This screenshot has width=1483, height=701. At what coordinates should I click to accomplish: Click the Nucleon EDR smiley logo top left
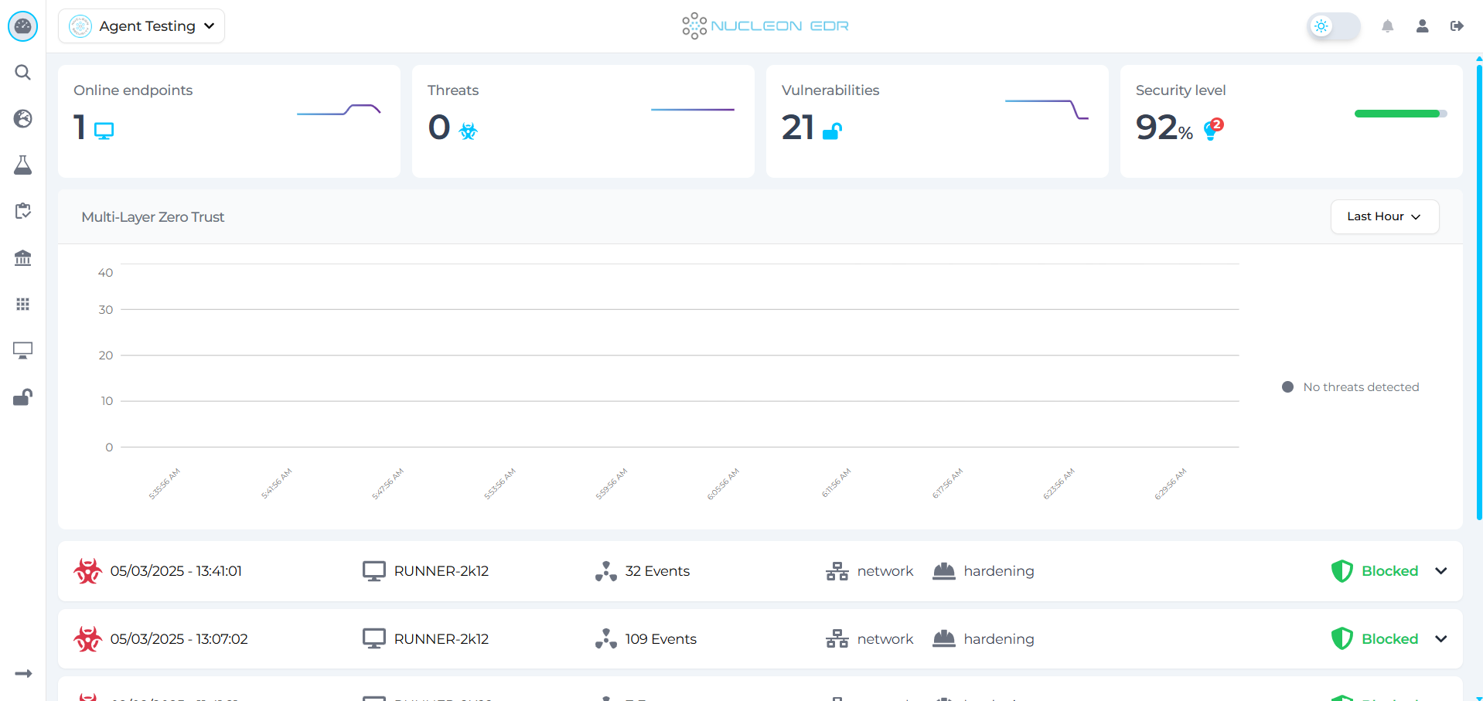pos(22,26)
